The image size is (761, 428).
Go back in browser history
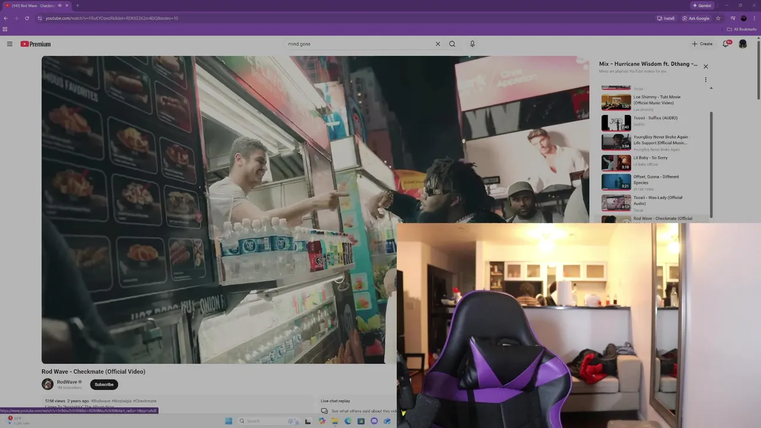[x=6, y=18]
